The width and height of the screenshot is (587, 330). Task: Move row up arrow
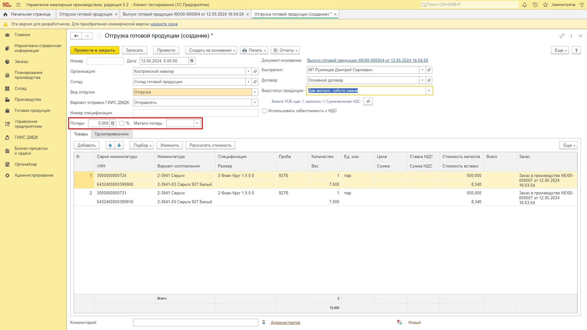point(110,145)
